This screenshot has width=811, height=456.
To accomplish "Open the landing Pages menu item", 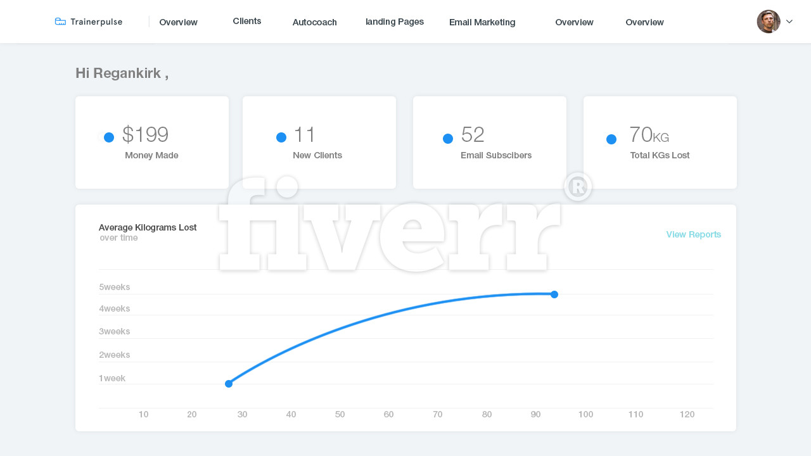I will click(x=395, y=22).
